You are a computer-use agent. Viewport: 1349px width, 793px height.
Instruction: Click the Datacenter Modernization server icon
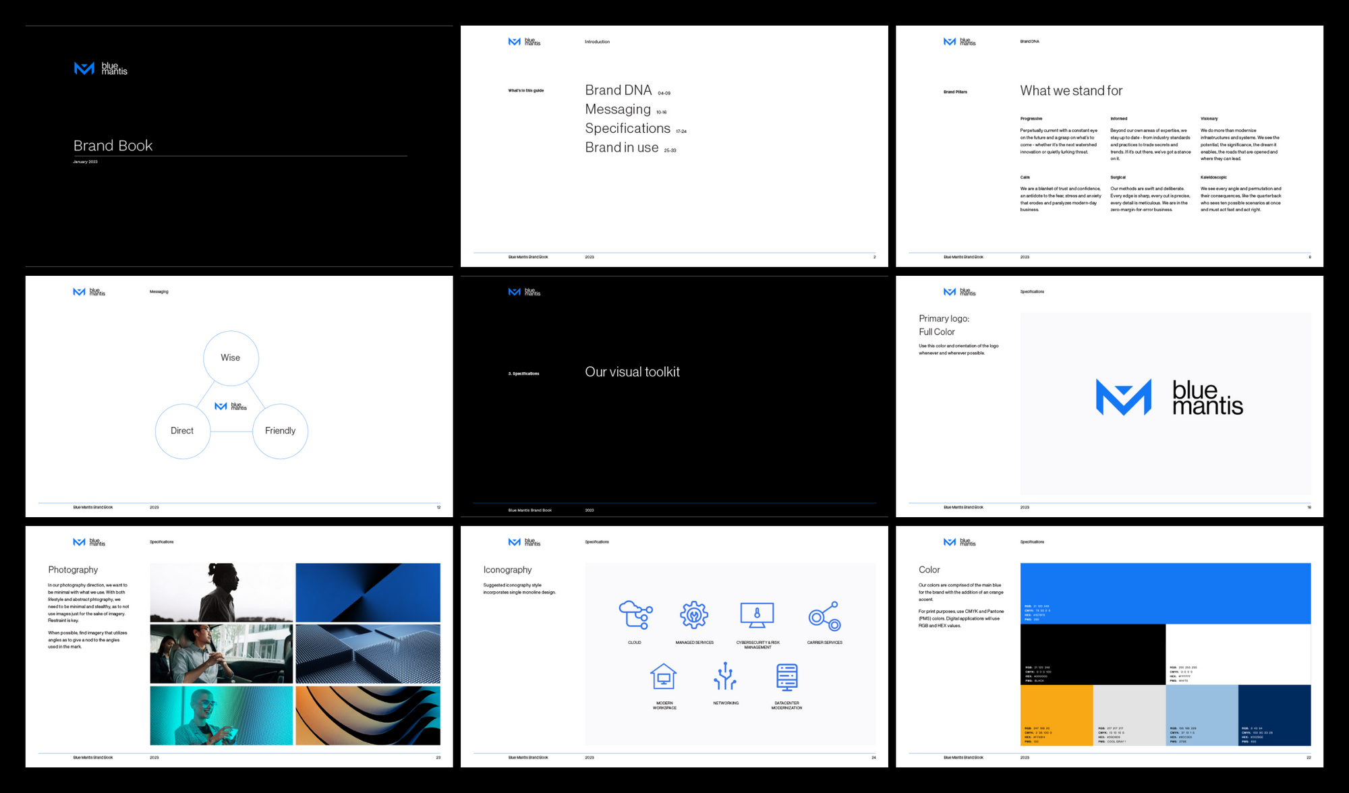[787, 677]
